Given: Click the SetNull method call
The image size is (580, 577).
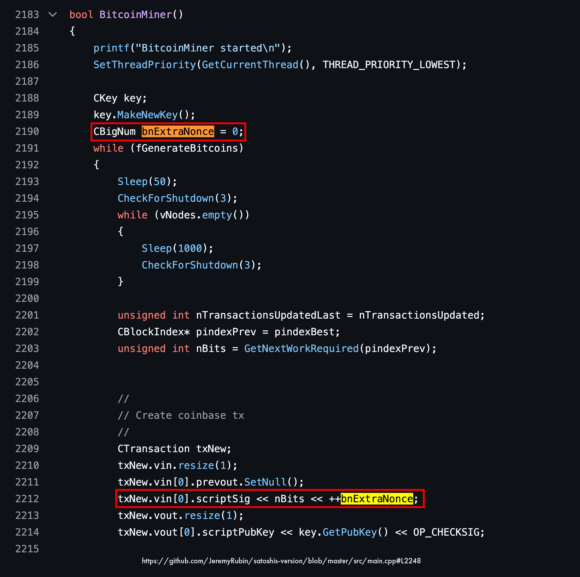Looking at the screenshot, I should [x=265, y=482].
